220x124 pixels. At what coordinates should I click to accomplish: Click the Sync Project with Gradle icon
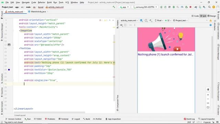point(196,7)
